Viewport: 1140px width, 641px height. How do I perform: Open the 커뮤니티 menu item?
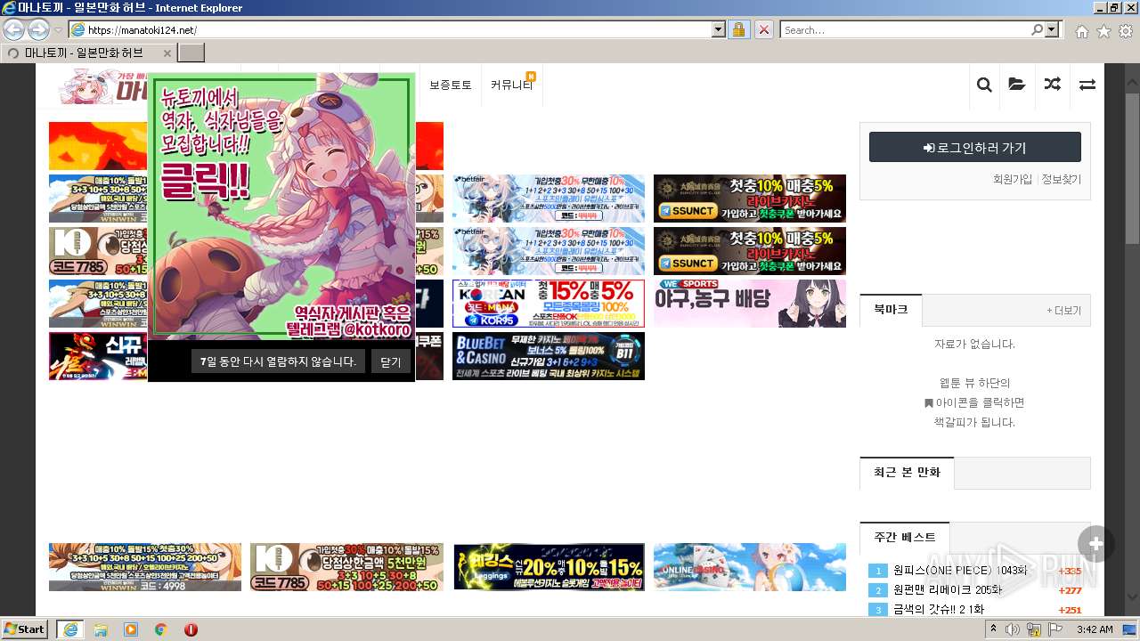pyautogui.click(x=511, y=85)
